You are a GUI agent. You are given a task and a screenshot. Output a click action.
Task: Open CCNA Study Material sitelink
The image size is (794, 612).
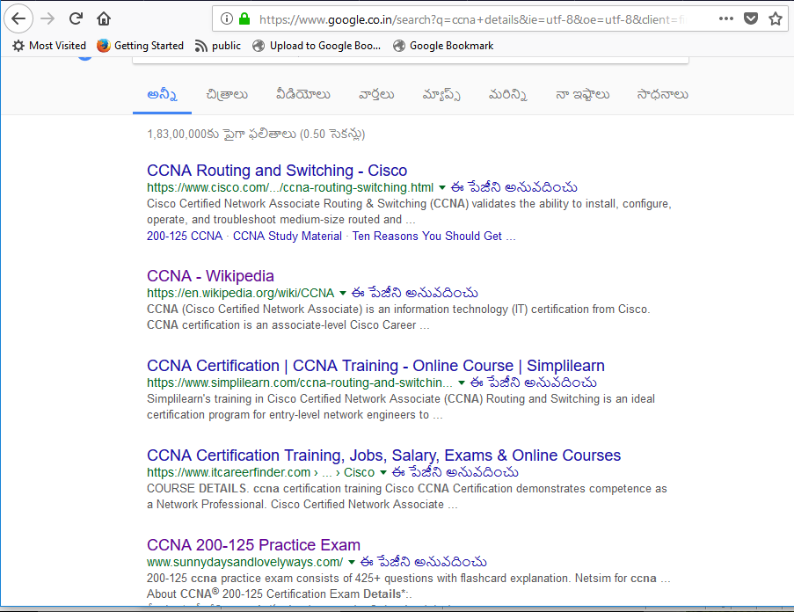point(288,236)
